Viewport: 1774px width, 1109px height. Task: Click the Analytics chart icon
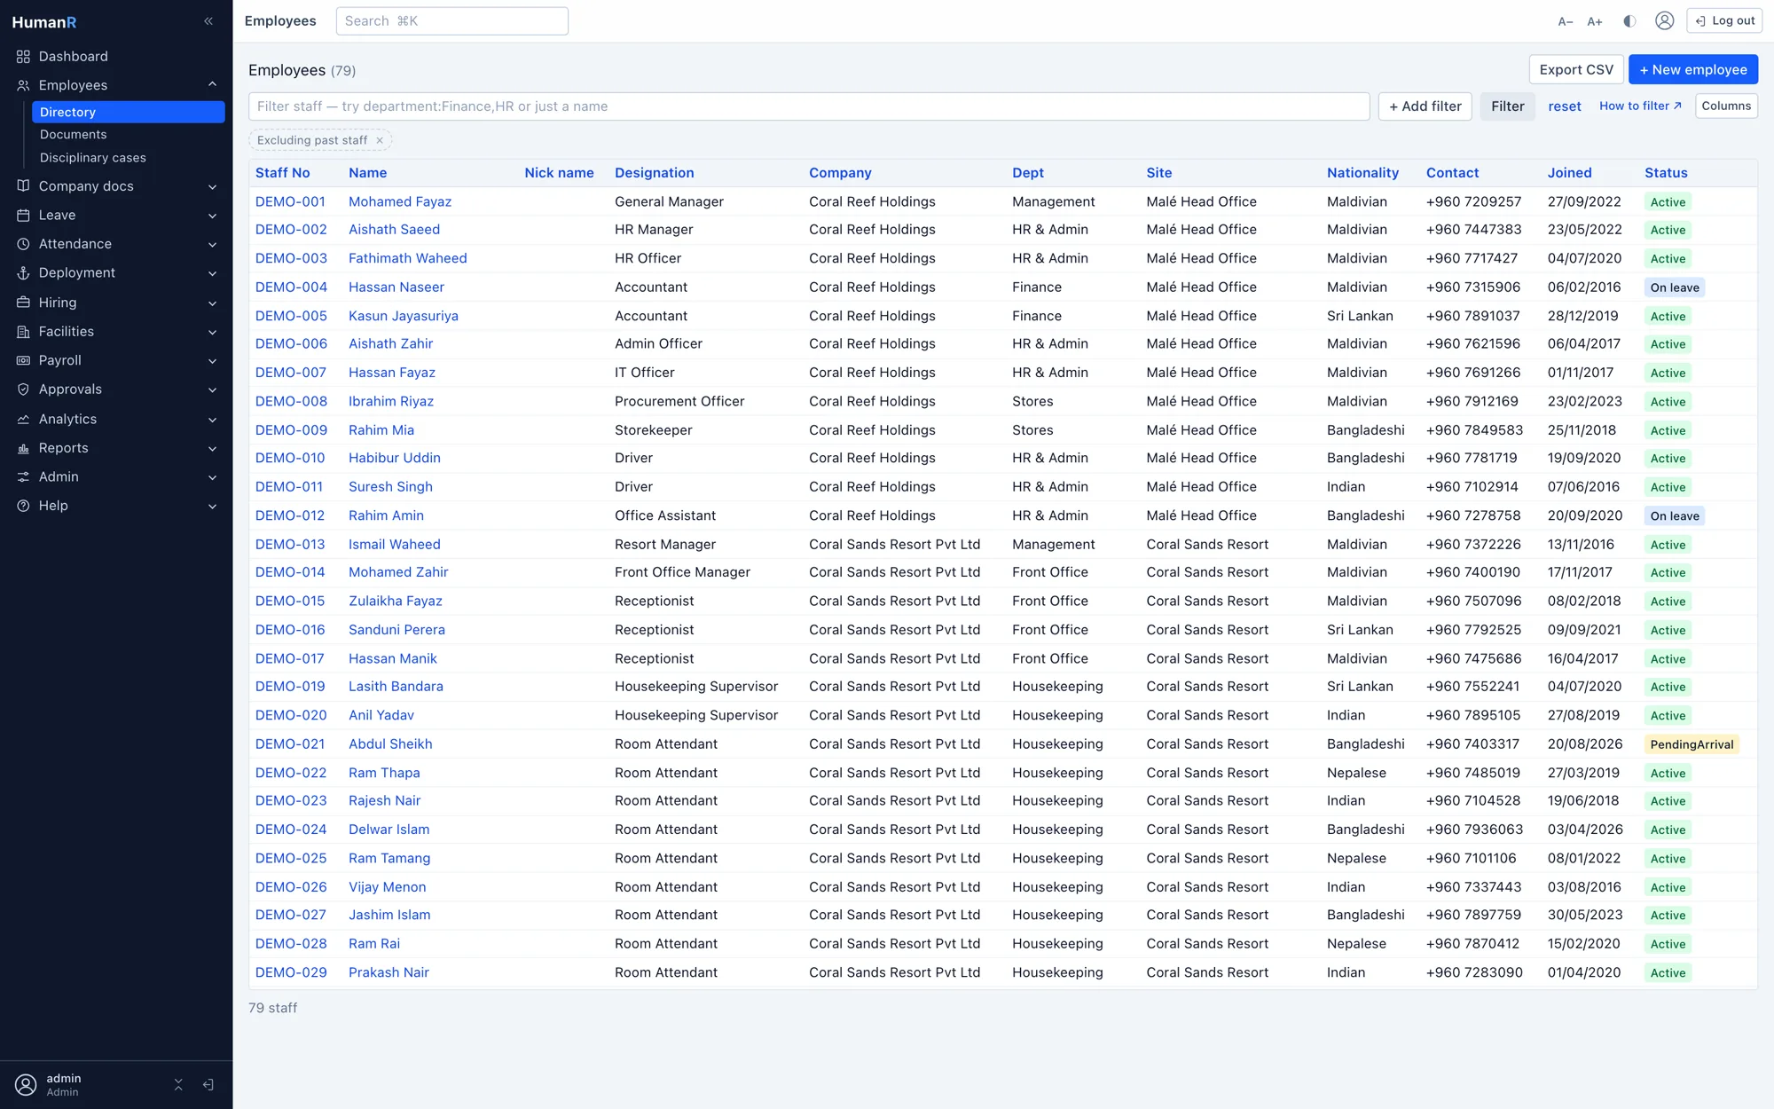pyautogui.click(x=23, y=420)
